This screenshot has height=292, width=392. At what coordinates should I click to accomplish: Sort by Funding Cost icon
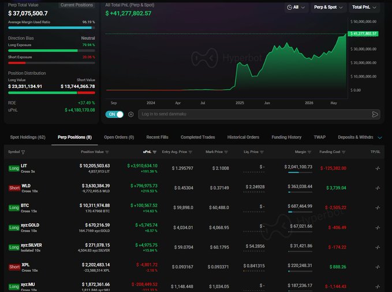(344, 152)
